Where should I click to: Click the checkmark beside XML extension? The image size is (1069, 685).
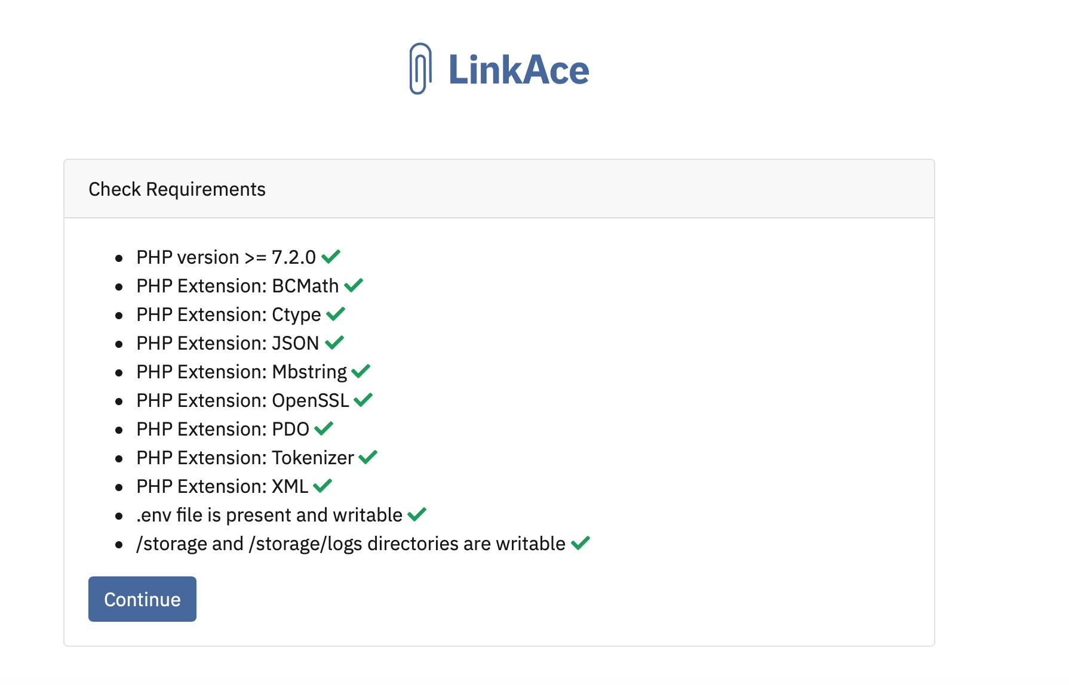pos(322,485)
